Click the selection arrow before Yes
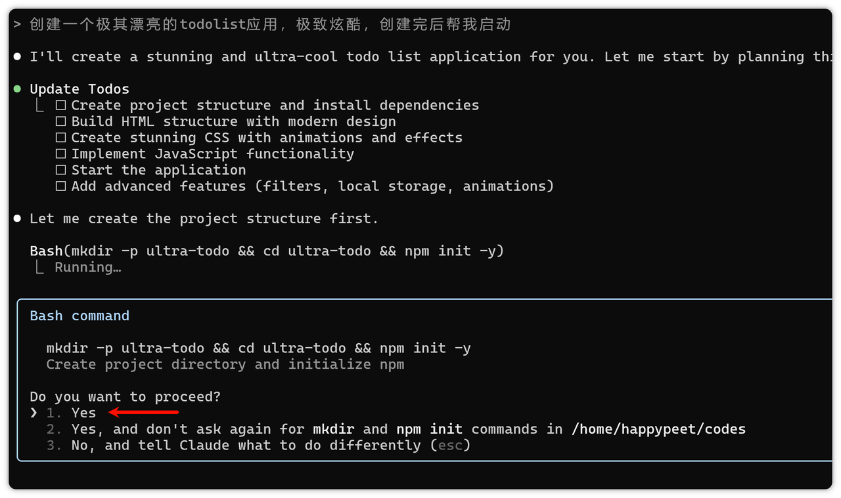This screenshot has width=841, height=498. tap(34, 413)
